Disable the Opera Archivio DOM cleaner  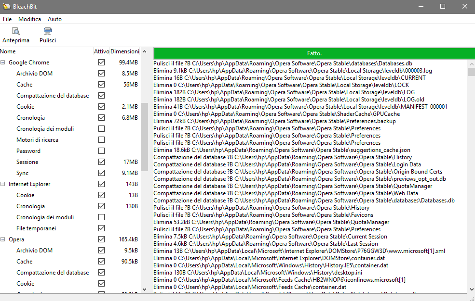tap(101, 250)
